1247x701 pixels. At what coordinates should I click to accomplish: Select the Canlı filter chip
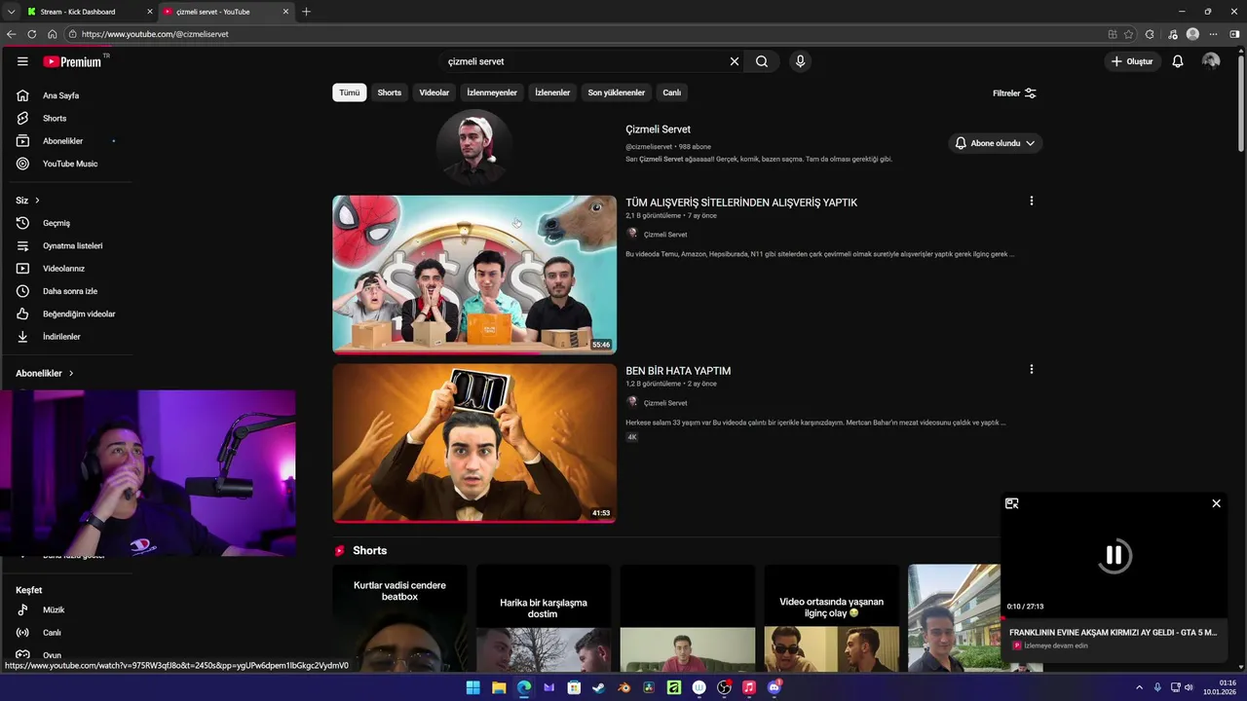(672, 92)
